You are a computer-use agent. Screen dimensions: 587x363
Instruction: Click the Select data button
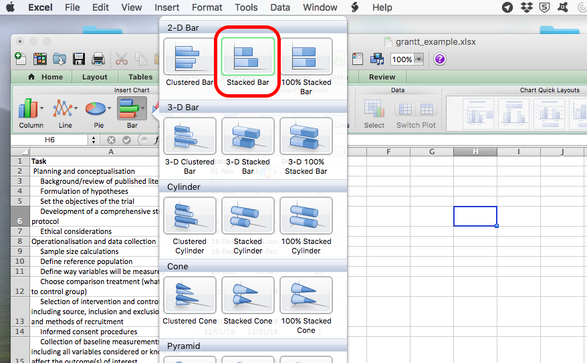coord(374,113)
